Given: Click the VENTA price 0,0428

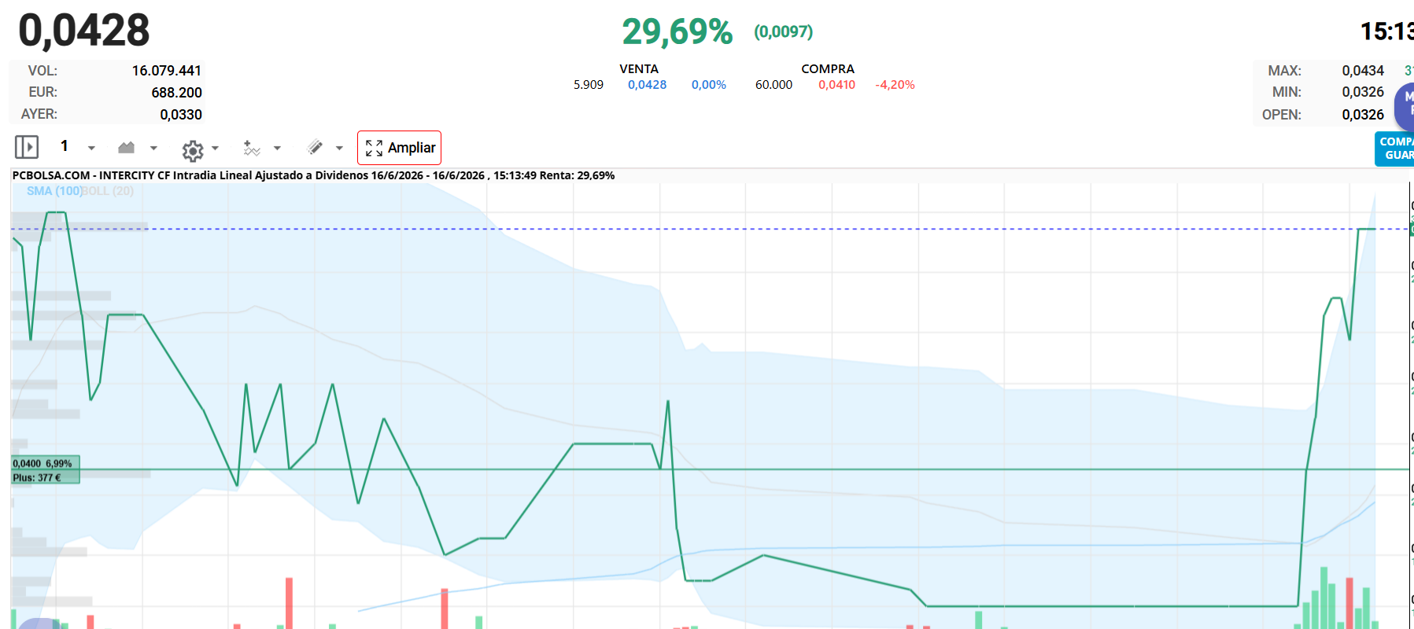Looking at the screenshot, I should click(x=647, y=85).
